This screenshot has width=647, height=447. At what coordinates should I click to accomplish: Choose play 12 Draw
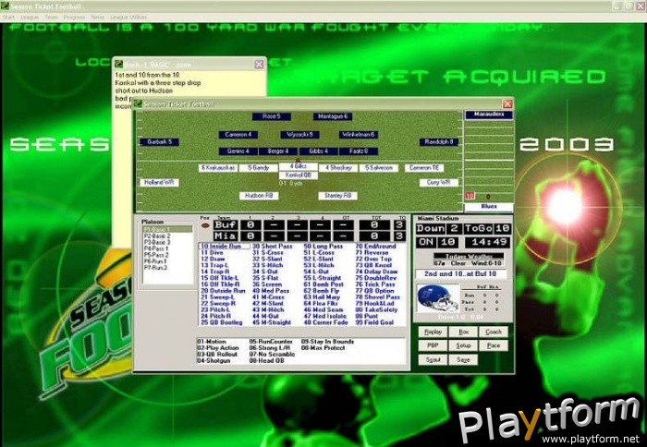click(213, 259)
